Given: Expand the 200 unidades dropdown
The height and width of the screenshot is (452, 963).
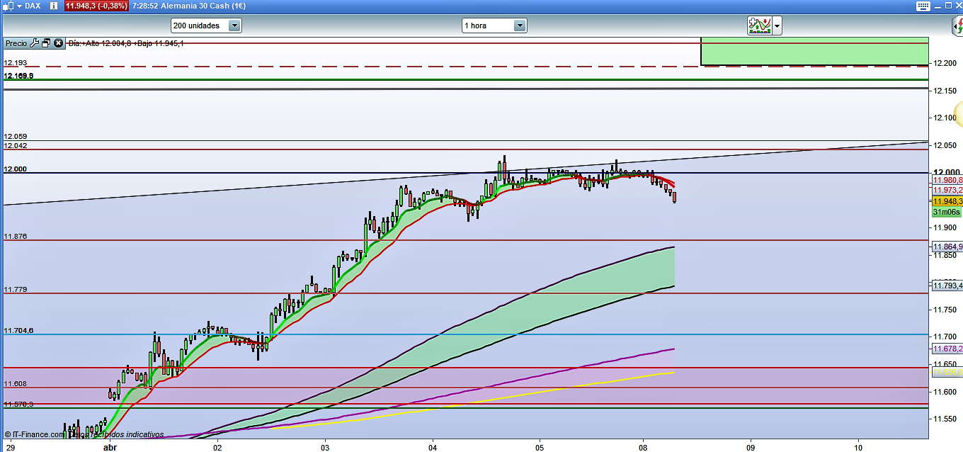Looking at the screenshot, I should coord(234,26).
